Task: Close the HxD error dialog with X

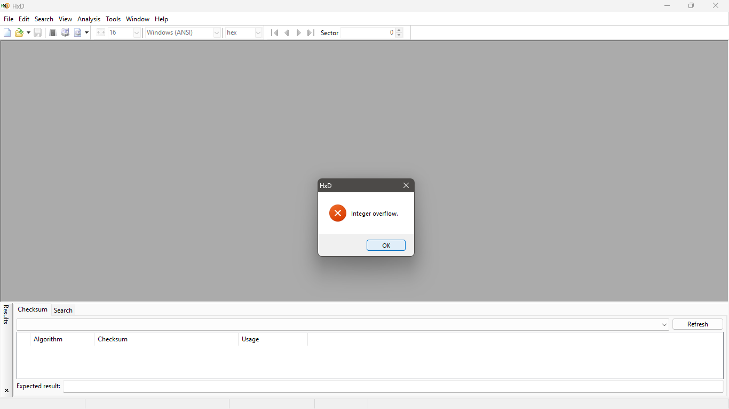Action: click(x=406, y=185)
